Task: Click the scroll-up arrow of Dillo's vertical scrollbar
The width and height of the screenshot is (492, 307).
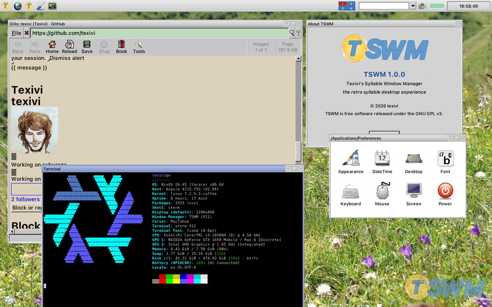Action: [299, 58]
